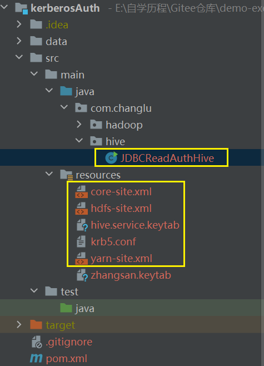Collapse the hive package
Viewport: 264px width, 366px height.
[x=79, y=141]
